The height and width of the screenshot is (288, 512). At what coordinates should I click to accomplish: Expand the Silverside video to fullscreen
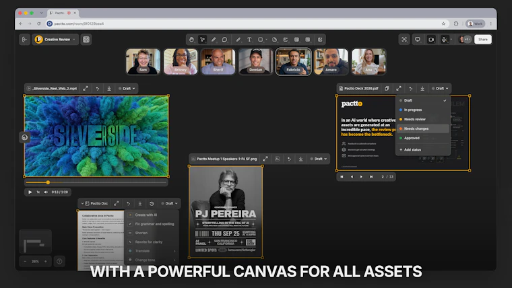pyautogui.click(x=86, y=88)
